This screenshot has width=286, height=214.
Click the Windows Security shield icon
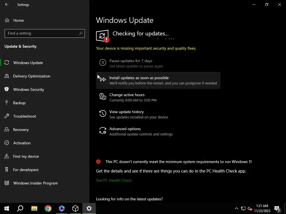[x=7, y=89]
